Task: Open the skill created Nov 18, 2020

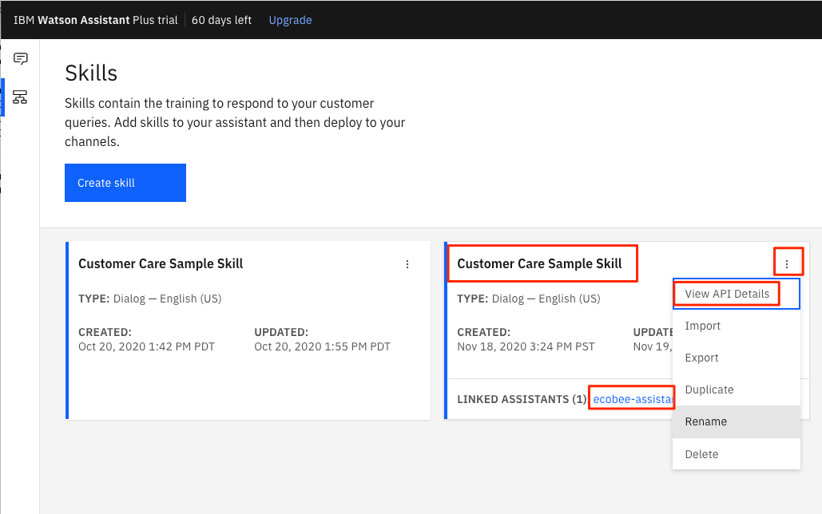Action: [x=539, y=263]
